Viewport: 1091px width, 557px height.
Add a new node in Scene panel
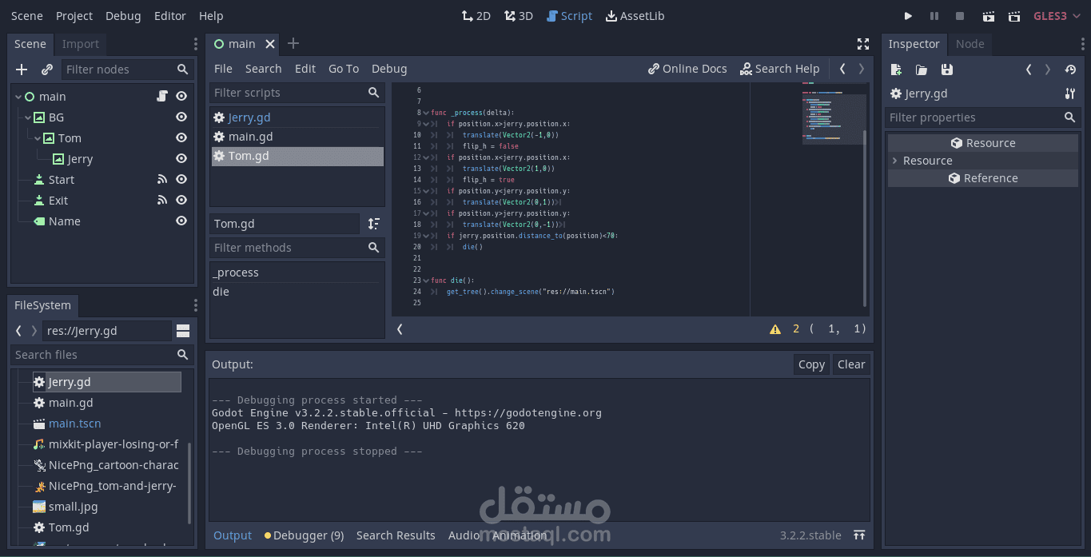pos(22,70)
